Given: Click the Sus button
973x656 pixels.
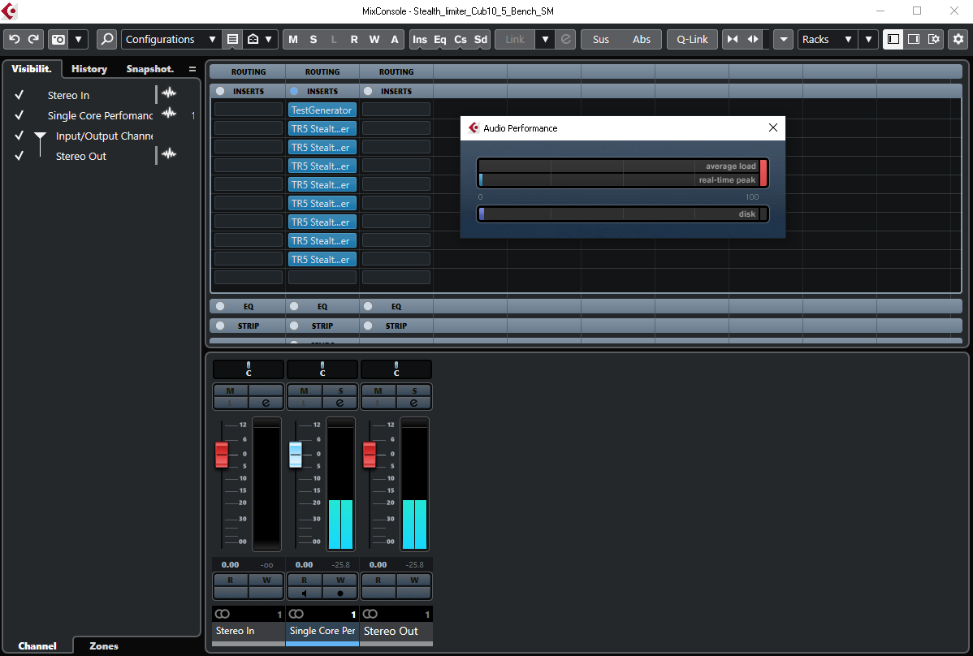Looking at the screenshot, I should pyautogui.click(x=601, y=39).
